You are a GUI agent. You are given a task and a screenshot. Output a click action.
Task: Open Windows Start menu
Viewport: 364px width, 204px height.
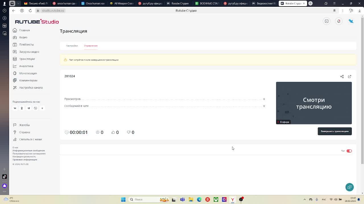(123, 199)
